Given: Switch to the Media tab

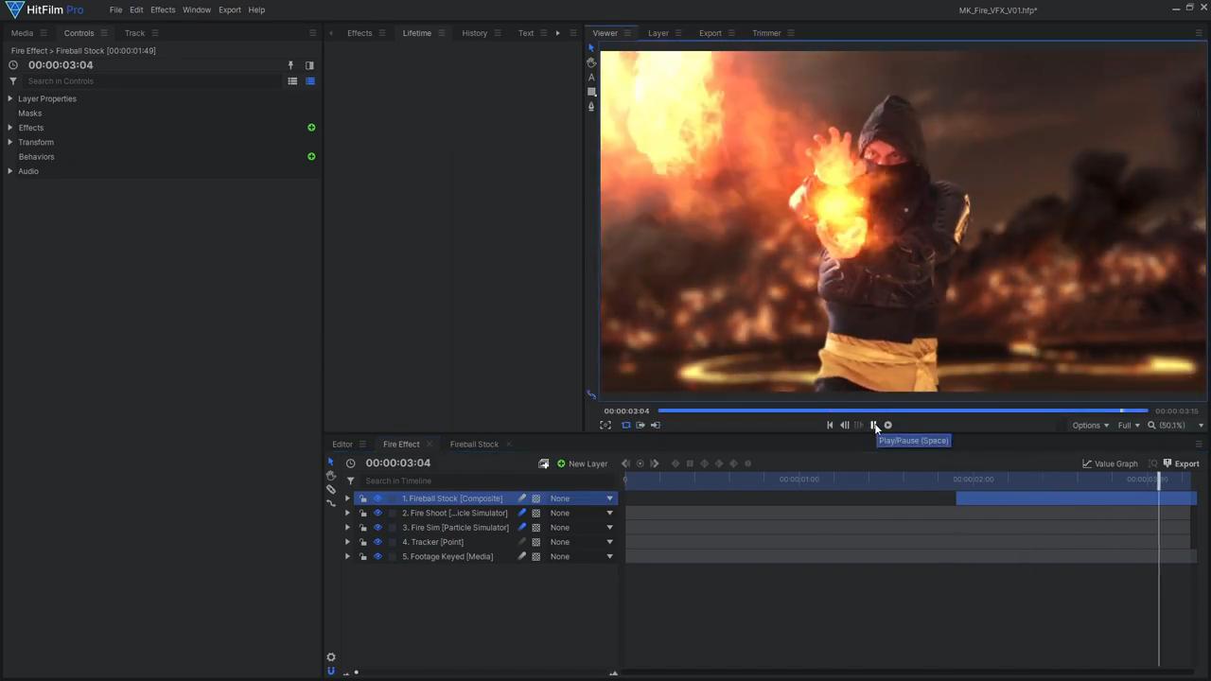Looking at the screenshot, I should [22, 33].
